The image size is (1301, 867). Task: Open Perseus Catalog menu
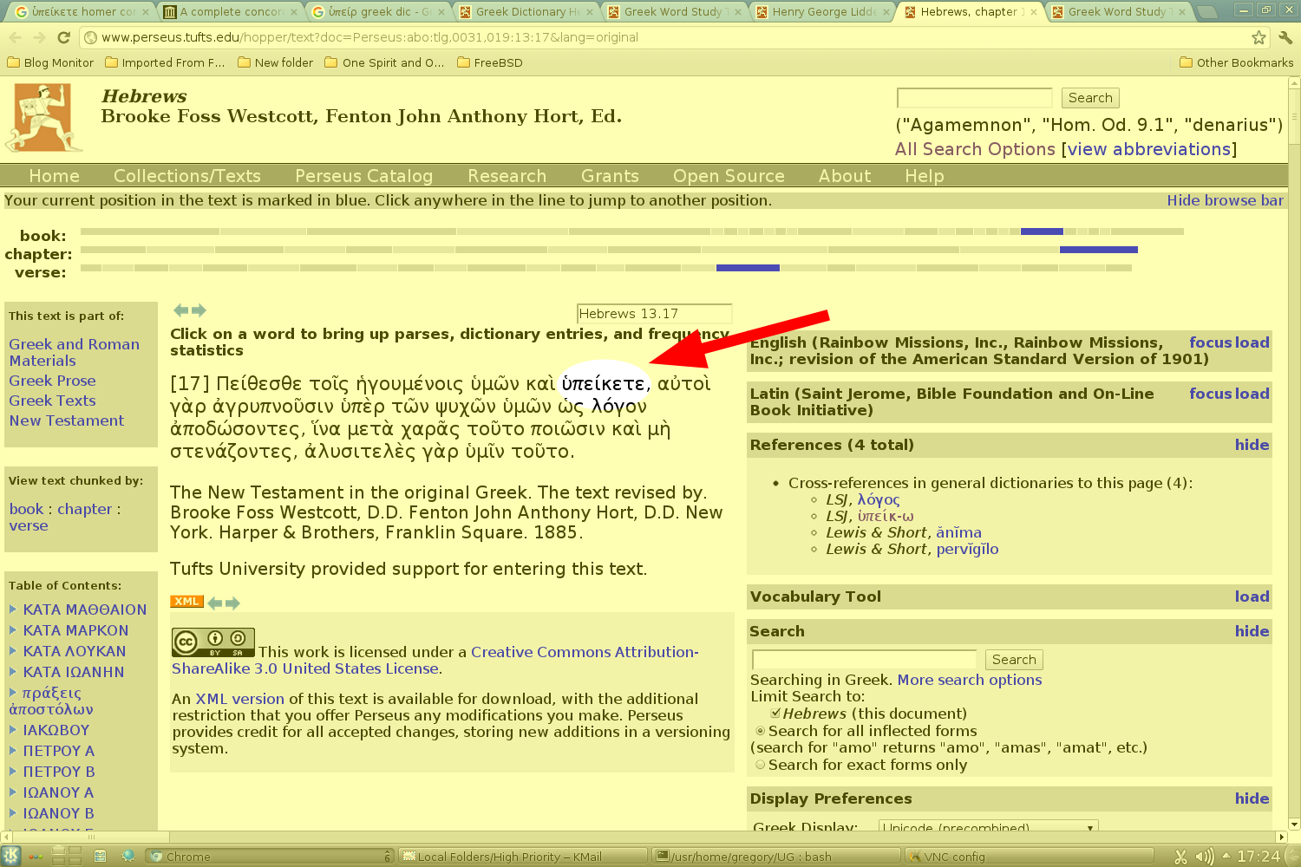(x=363, y=176)
